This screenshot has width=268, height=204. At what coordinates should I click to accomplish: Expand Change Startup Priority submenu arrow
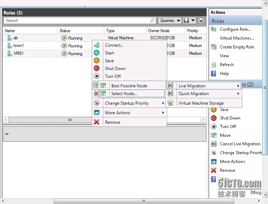tap(163, 103)
